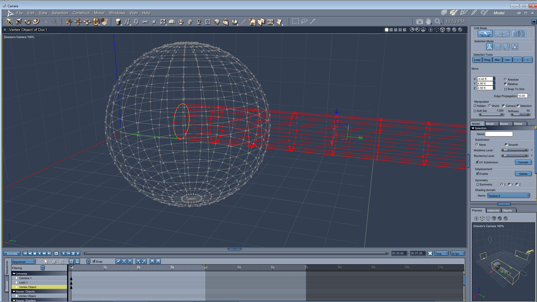537x302 pixels.
Task: Select the magnifier zoom tool
Action: (x=437, y=22)
